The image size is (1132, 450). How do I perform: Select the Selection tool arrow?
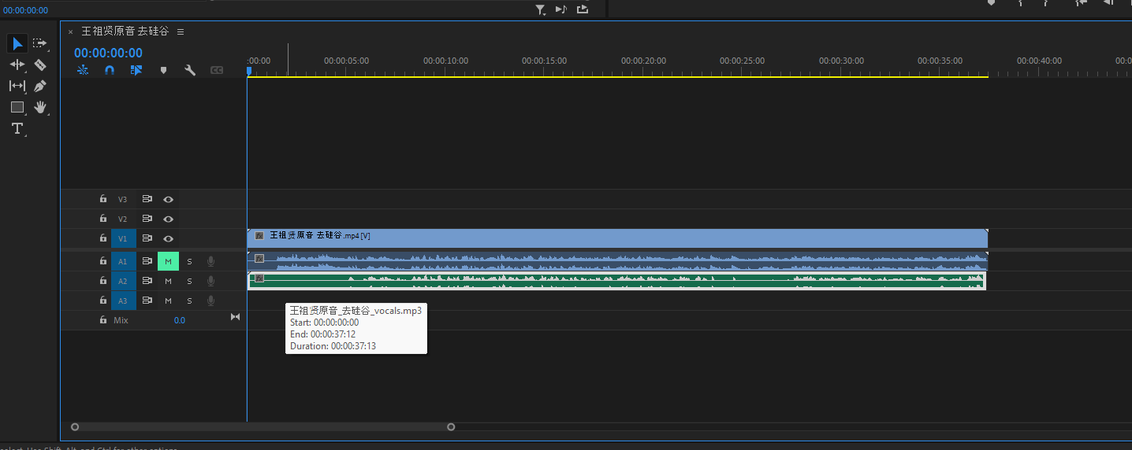coord(17,43)
